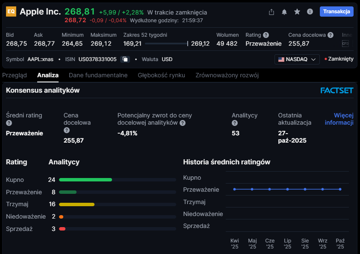Click help icon beside Potencjalny zwrot text
Screen dimensions: 360x254
pyautogui.click(x=183, y=123)
